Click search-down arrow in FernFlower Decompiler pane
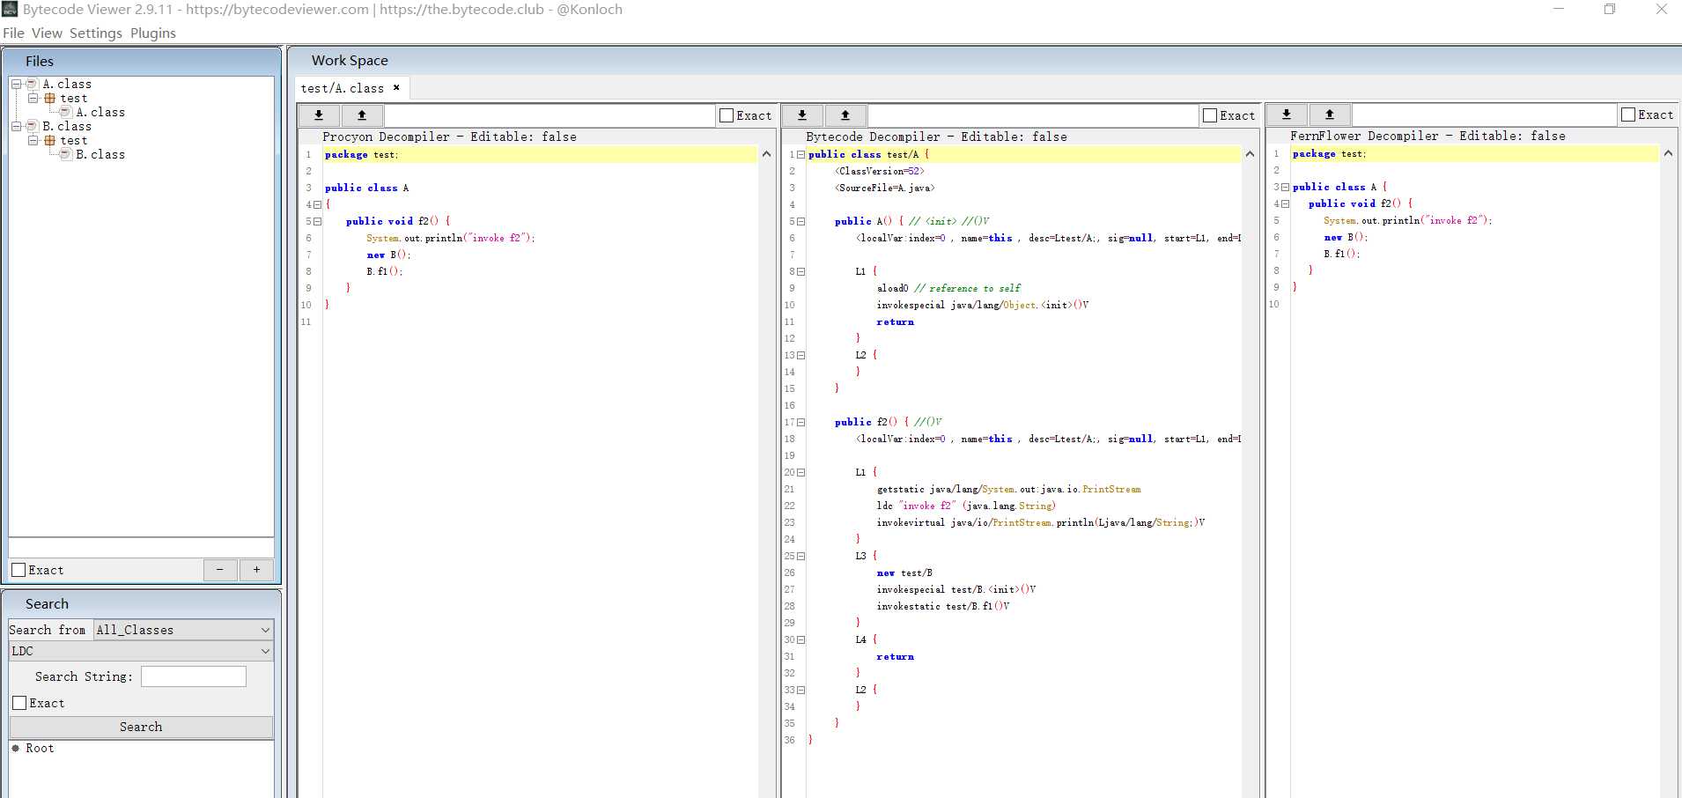 pyautogui.click(x=1287, y=115)
